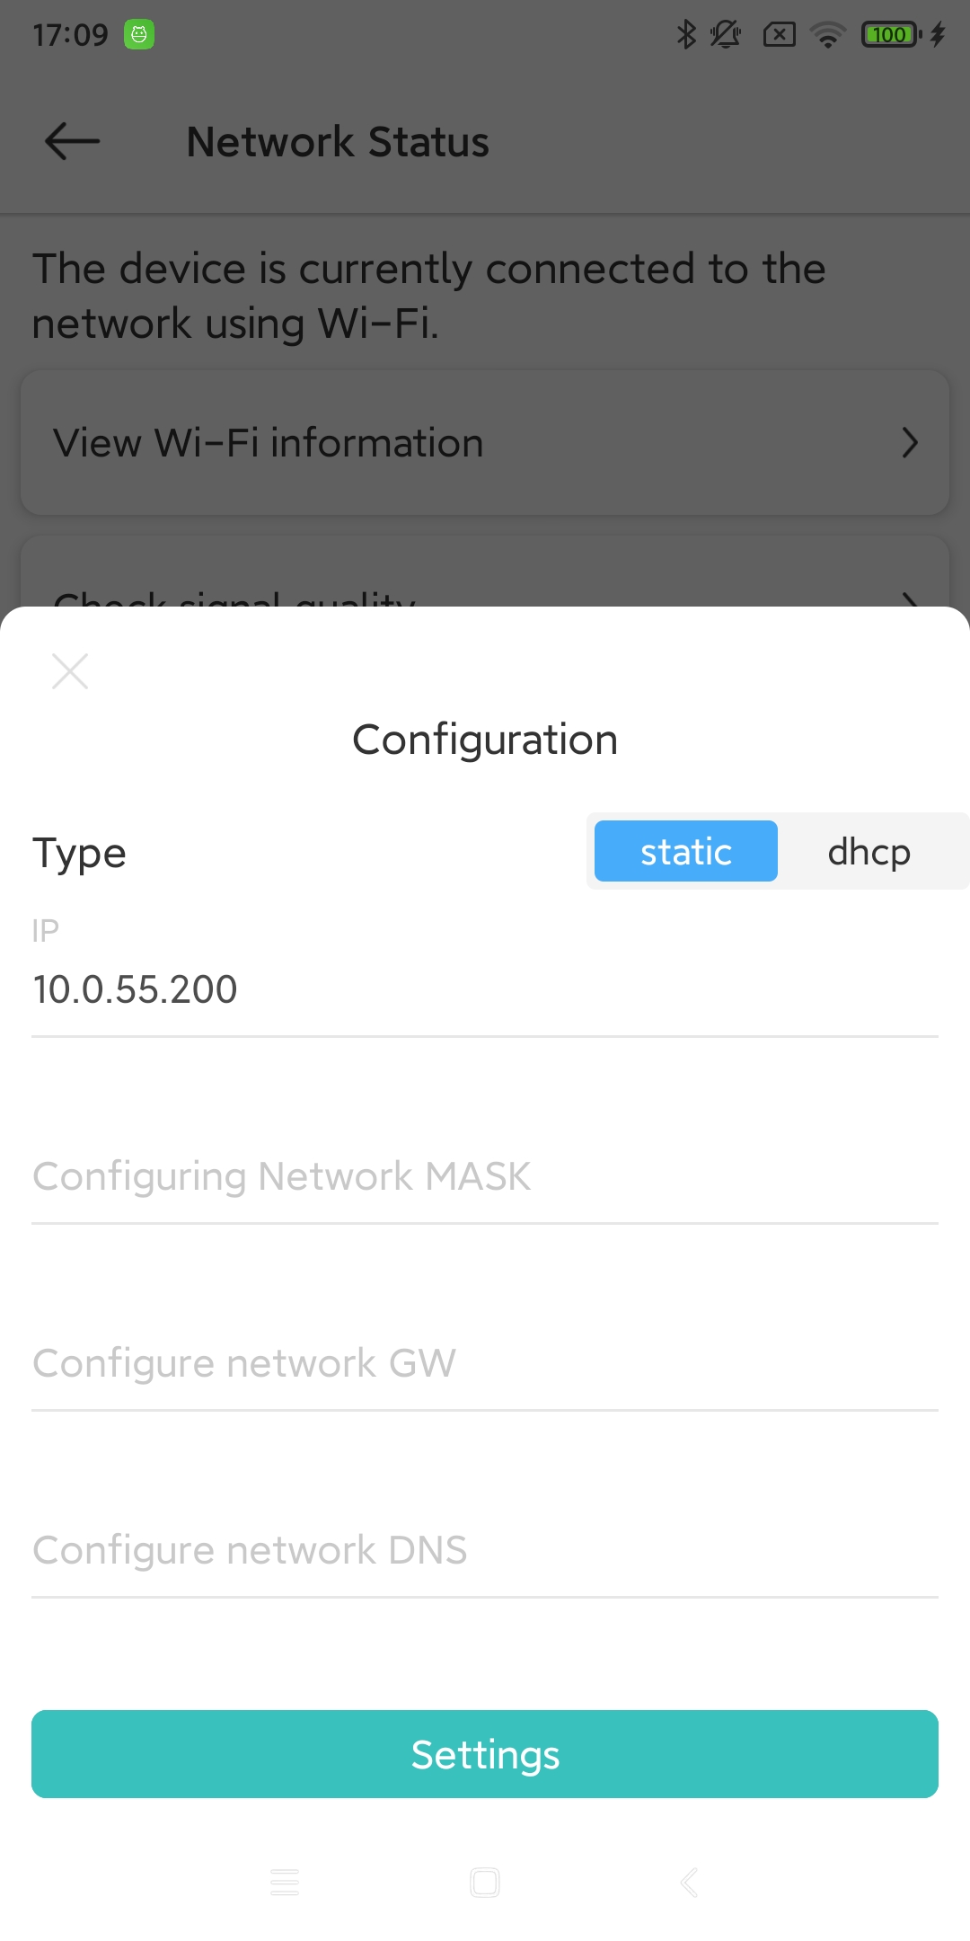The width and height of the screenshot is (970, 1941).
Task: Tap the green app notification icon
Action: 139,34
